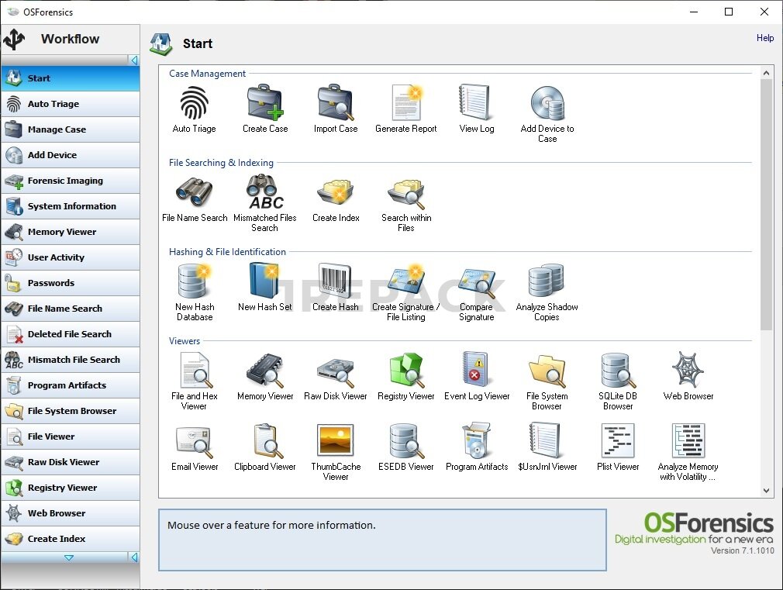Image resolution: width=783 pixels, height=590 pixels.
Task: Open the SQLite DB Browser icon
Action: [x=618, y=371]
